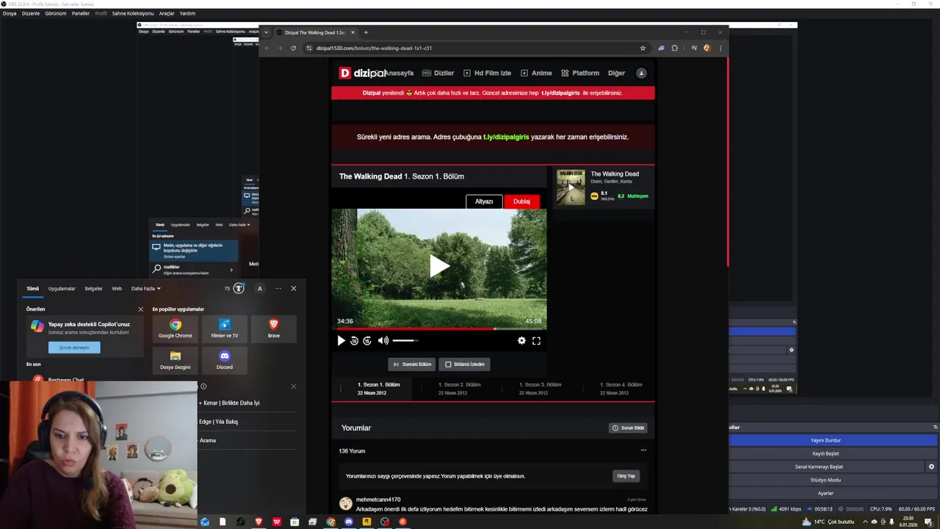
Task: Expand the Diğer menu in the site header
Action: [x=616, y=73]
